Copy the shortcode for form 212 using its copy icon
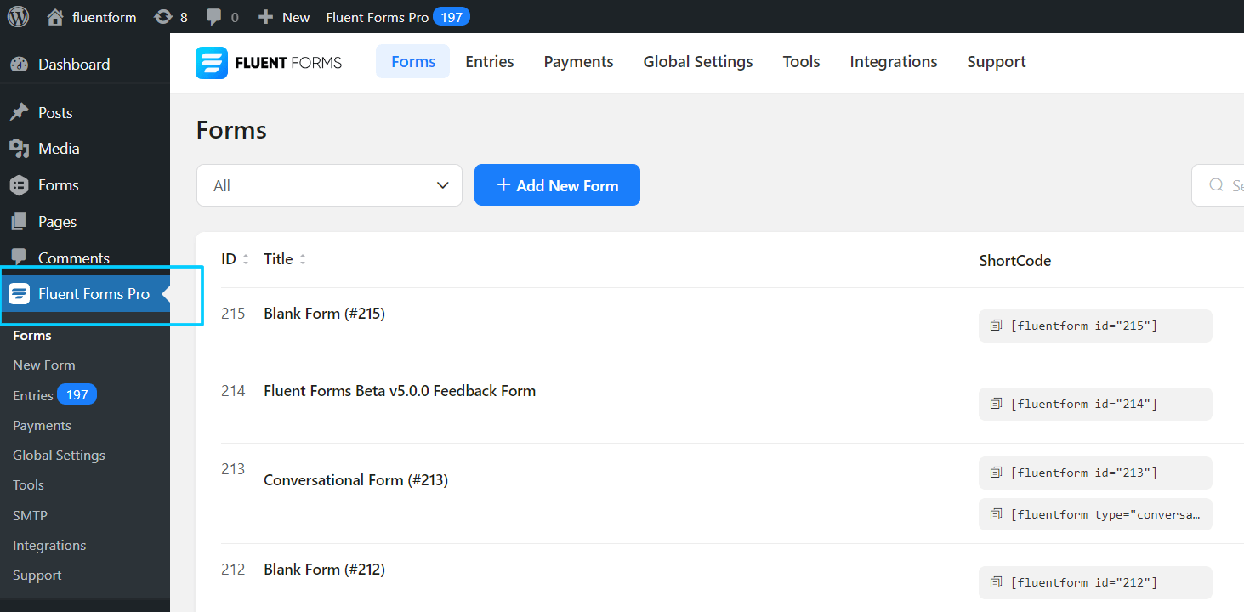Viewport: 1244px width, 612px height. pyautogui.click(x=996, y=582)
